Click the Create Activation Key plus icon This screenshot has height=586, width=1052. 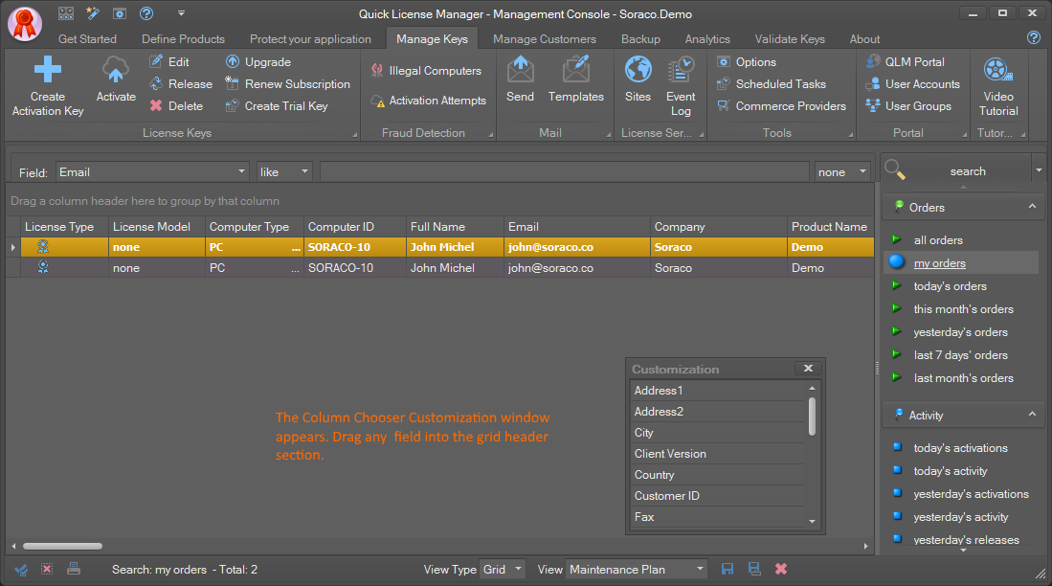pos(48,69)
